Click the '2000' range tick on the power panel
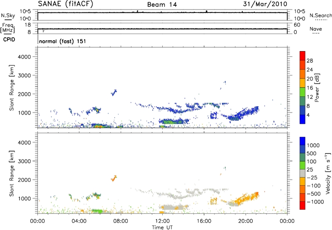332x230 pixels. click(24, 94)
